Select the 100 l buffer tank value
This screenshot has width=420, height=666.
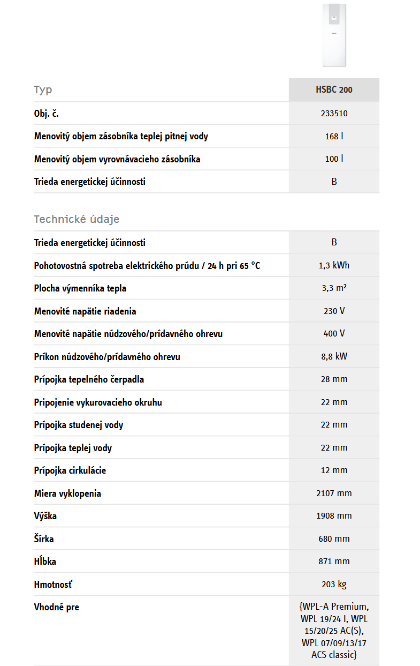pyautogui.click(x=334, y=159)
